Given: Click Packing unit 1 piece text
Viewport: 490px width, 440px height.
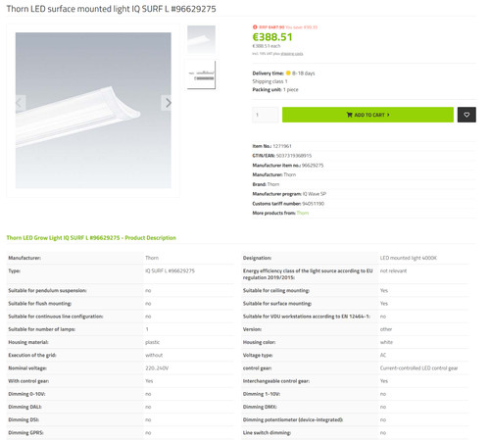Looking at the screenshot, I should [x=275, y=89].
